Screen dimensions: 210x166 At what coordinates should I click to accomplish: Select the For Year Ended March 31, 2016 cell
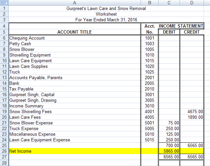coord(106,20)
